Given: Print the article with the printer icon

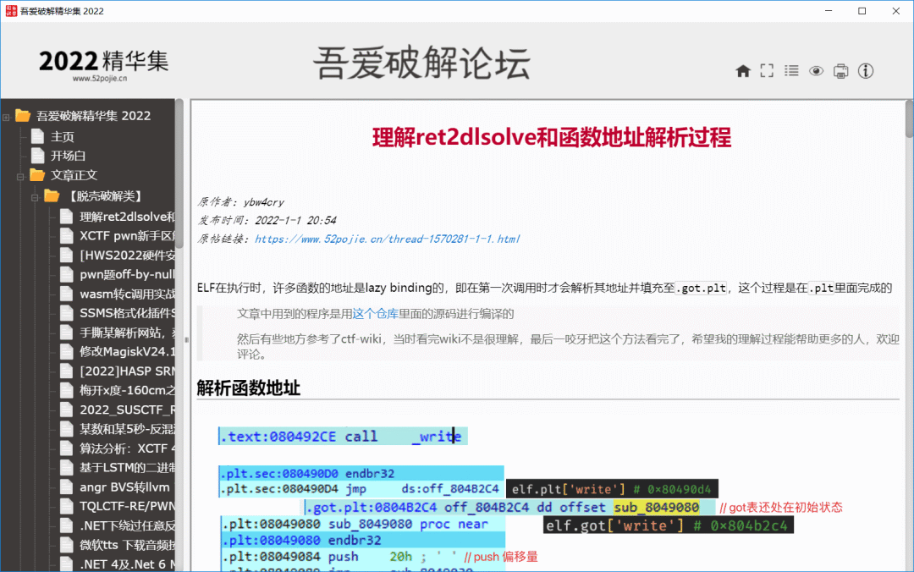Looking at the screenshot, I should pyautogui.click(x=840, y=71).
